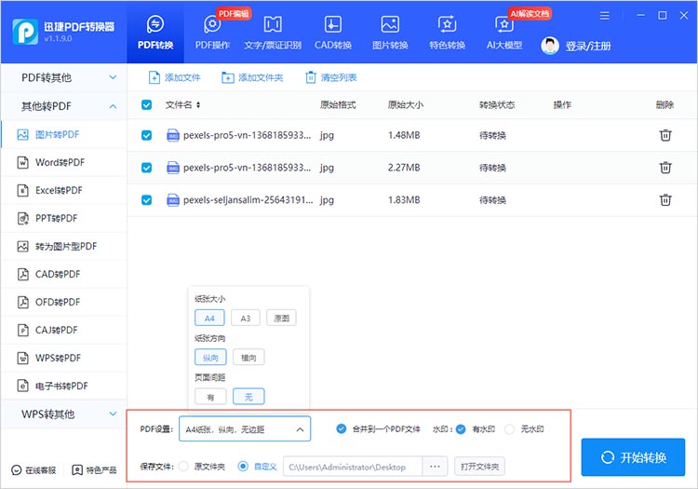
Task: Select OFD转PDF in sidebar
Action: 64,302
